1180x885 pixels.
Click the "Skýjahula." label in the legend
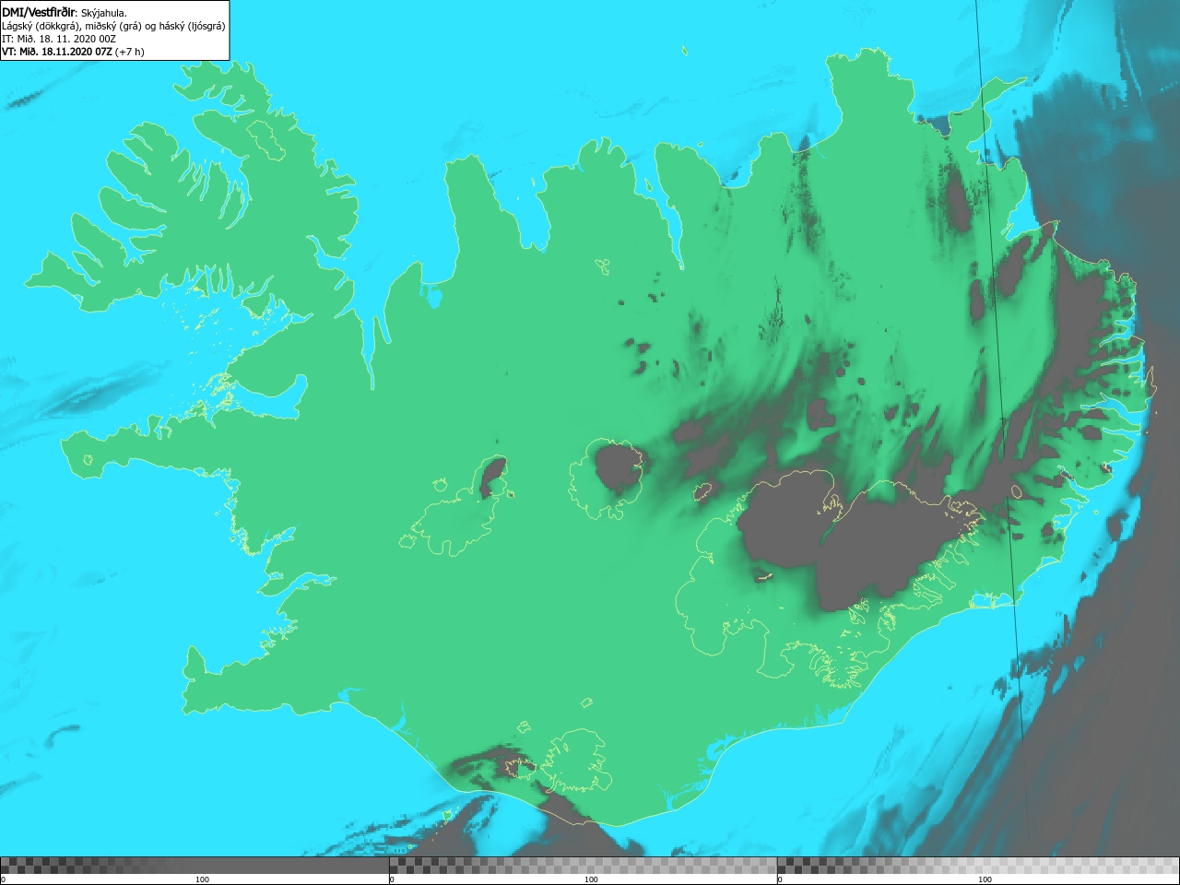104,13
